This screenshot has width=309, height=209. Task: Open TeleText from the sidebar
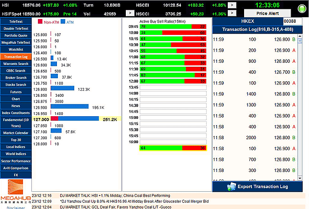[16, 21]
